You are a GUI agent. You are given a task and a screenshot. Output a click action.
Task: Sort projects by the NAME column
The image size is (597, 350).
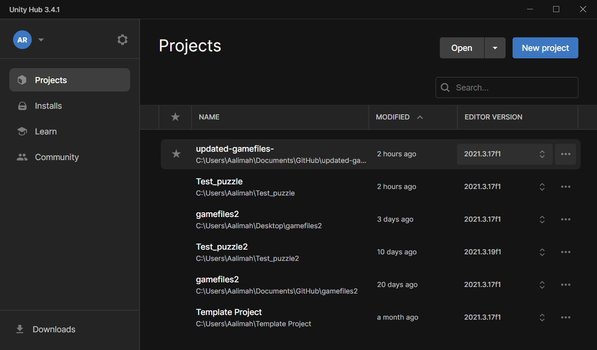(208, 117)
